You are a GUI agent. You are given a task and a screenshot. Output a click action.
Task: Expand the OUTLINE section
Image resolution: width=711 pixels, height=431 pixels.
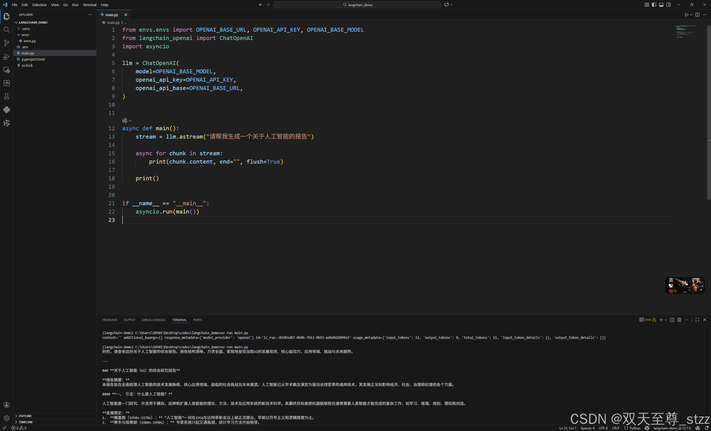pos(25,416)
